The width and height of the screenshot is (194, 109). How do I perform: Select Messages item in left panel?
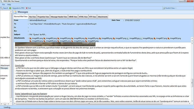pos(4,68)
